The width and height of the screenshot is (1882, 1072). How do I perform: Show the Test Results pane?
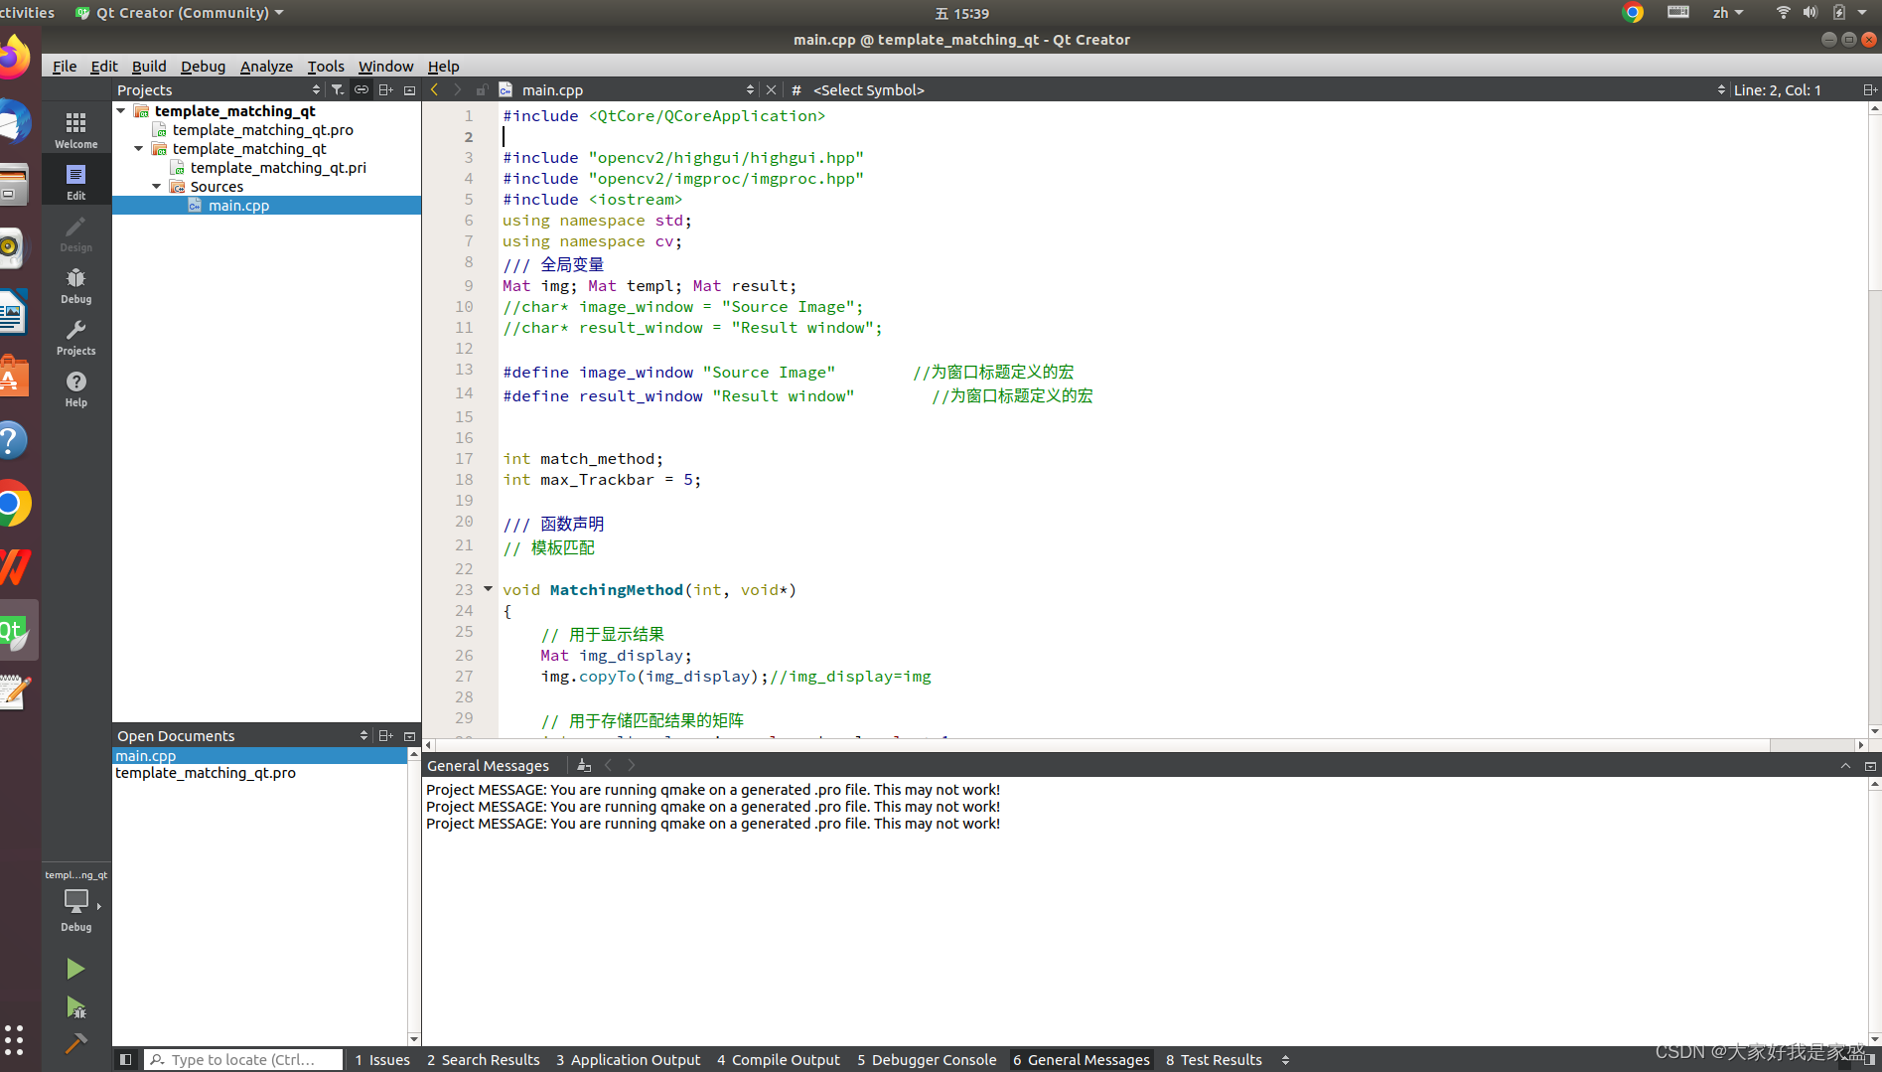tap(1214, 1060)
